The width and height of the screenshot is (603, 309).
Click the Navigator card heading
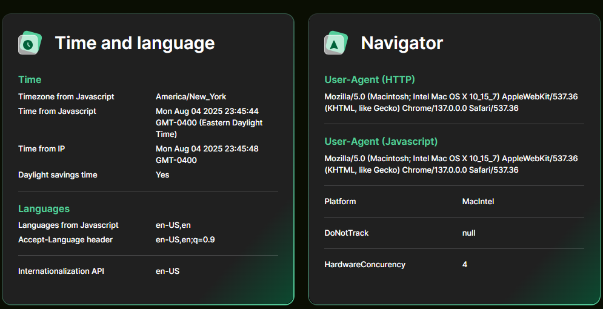(x=402, y=43)
